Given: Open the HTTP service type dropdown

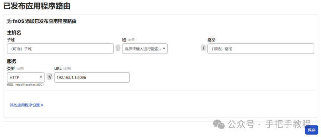Looking at the screenshot, I should pyautogui.click(x=26, y=77).
